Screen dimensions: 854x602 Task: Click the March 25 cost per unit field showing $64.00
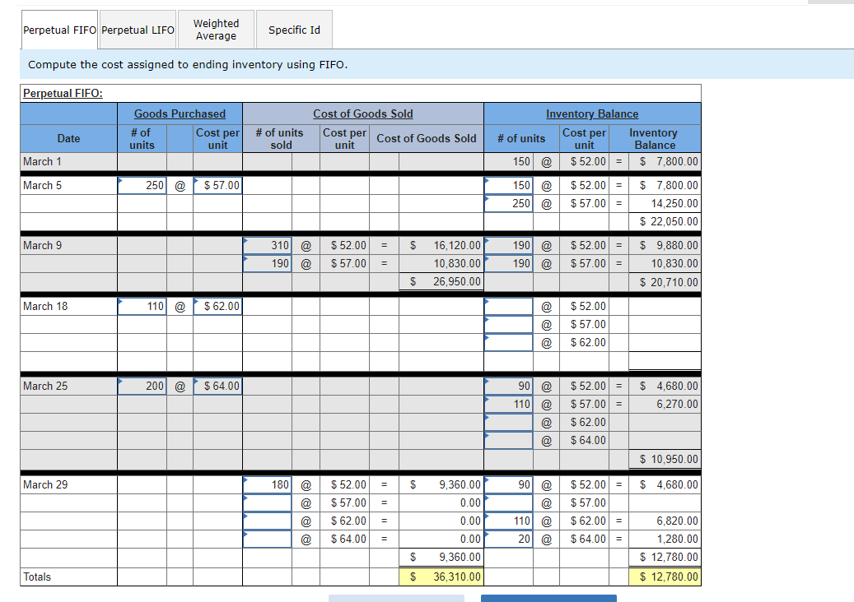(x=217, y=386)
